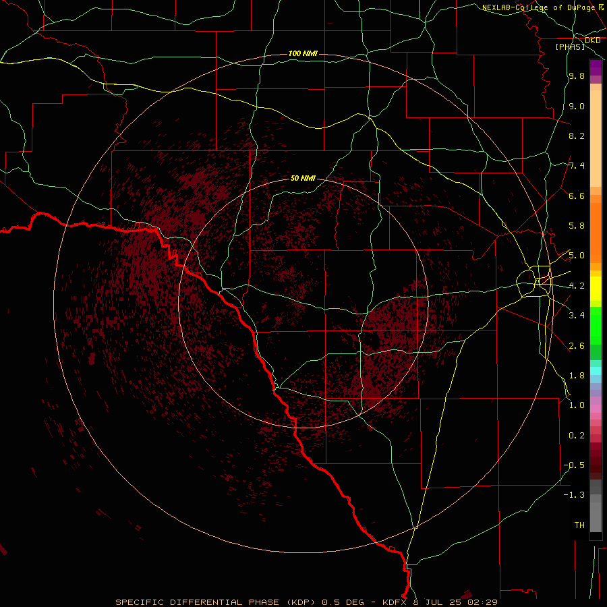Click the 5.8 value on the color scale
Screen dimensions: 607x607
coord(577,226)
